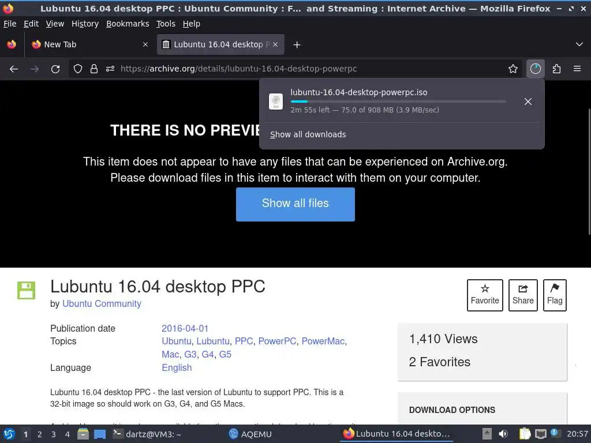Screen dimensions: 591x443
Task: Open the Firefox hamburger menu
Action: [577, 69]
